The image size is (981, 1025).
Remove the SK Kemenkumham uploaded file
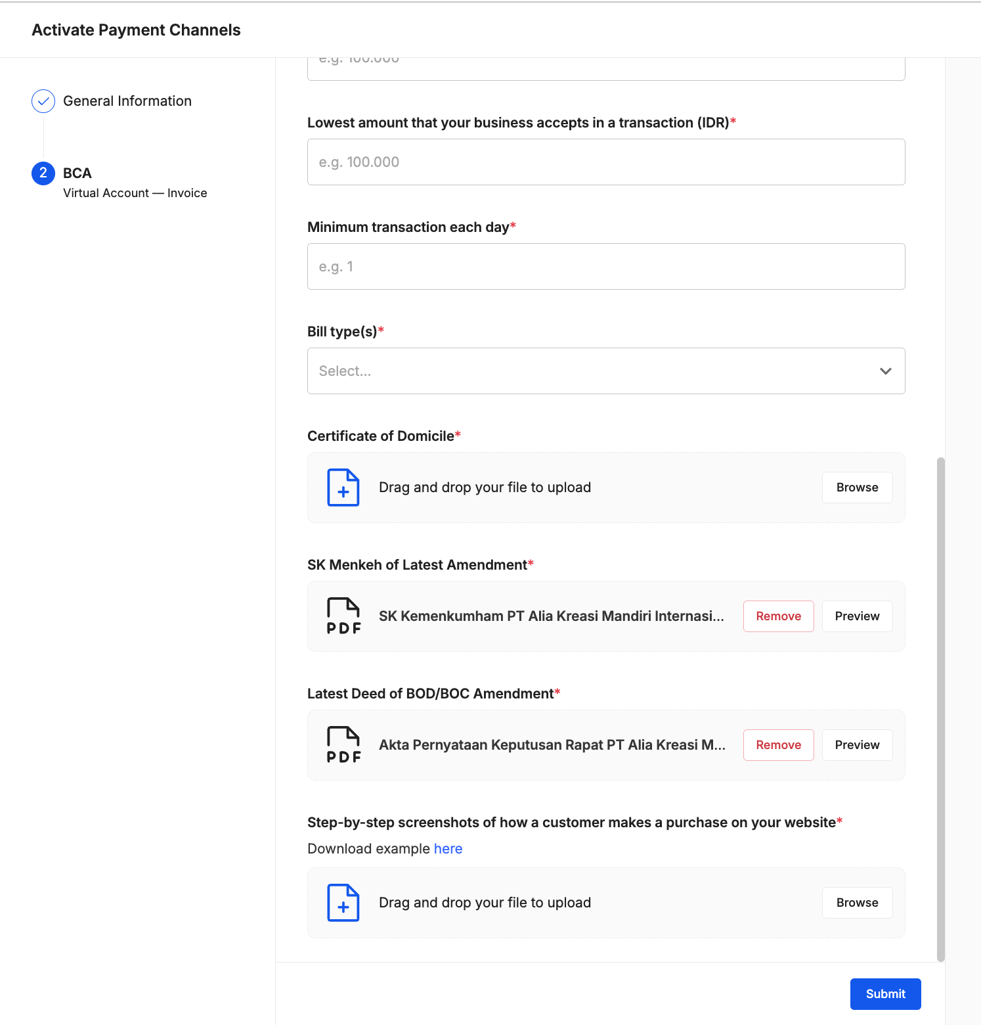[x=778, y=616]
